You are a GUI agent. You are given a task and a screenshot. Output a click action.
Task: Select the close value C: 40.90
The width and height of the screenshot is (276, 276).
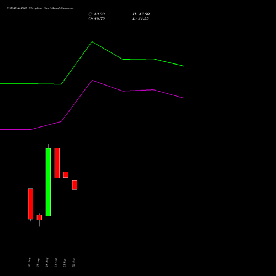click(x=97, y=14)
